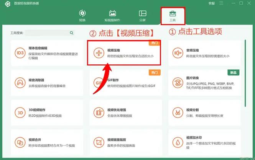255x160 pixels.
Task: Click the search magnifier icon
Action: point(72,33)
